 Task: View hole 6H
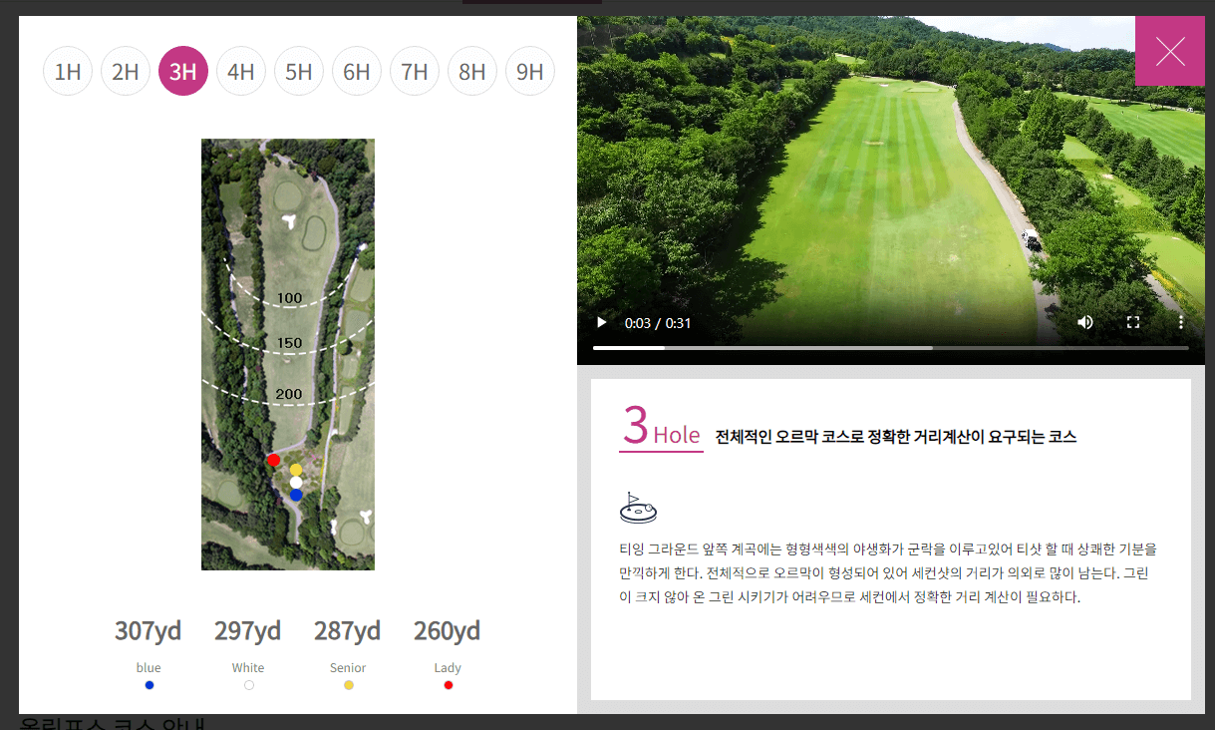coord(357,71)
